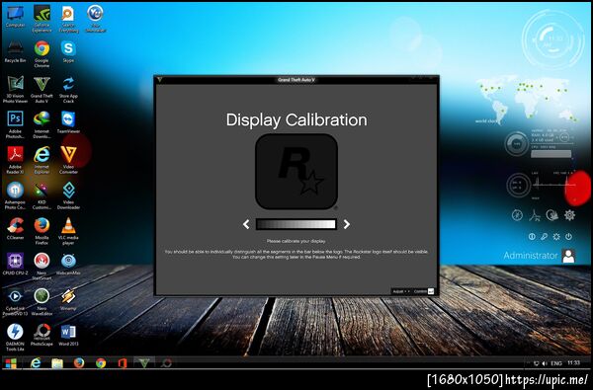
Task: Open Video Converter desktop icon
Action: pyautogui.click(x=68, y=160)
